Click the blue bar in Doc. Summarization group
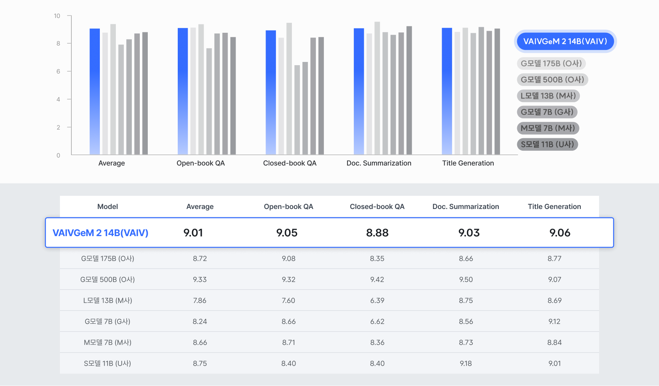This screenshot has height=386, width=659. [x=359, y=92]
